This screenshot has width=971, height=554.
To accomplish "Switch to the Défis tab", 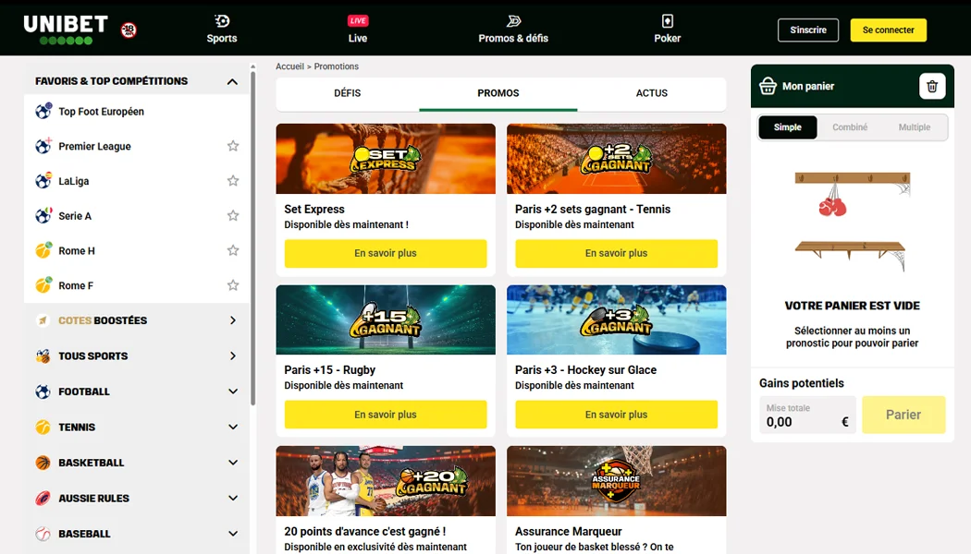I will point(348,93).
